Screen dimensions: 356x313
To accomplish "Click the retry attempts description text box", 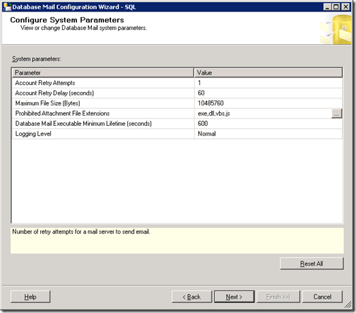I will click(x=177, y=241).
